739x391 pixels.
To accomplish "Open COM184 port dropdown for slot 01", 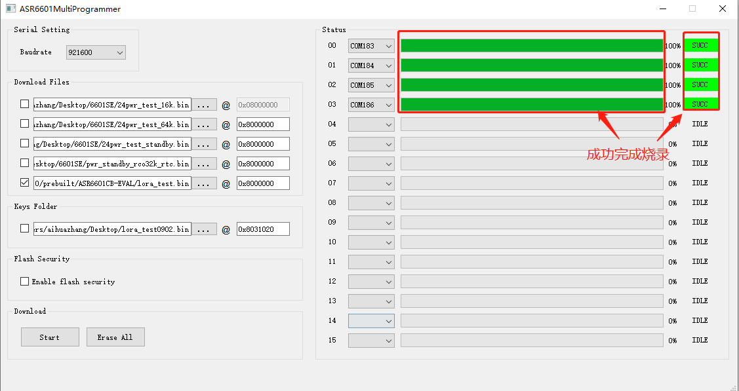I will pyautogui.click(x=371, y=66).
